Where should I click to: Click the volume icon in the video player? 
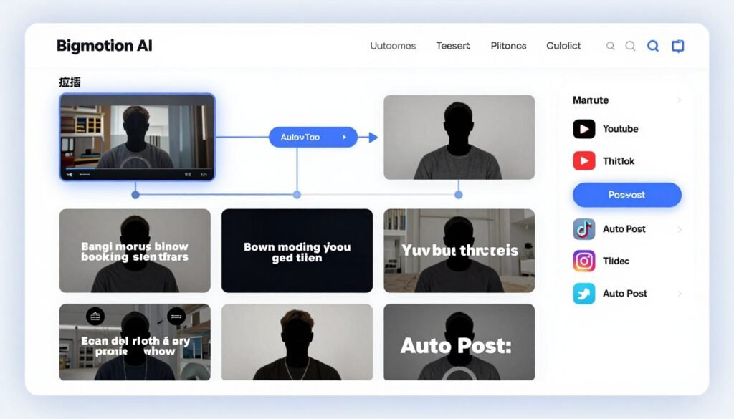tap(70, 175)
